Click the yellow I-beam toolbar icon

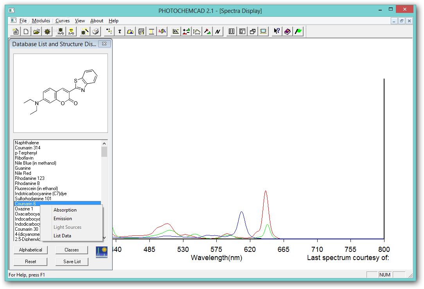point(151,31)
